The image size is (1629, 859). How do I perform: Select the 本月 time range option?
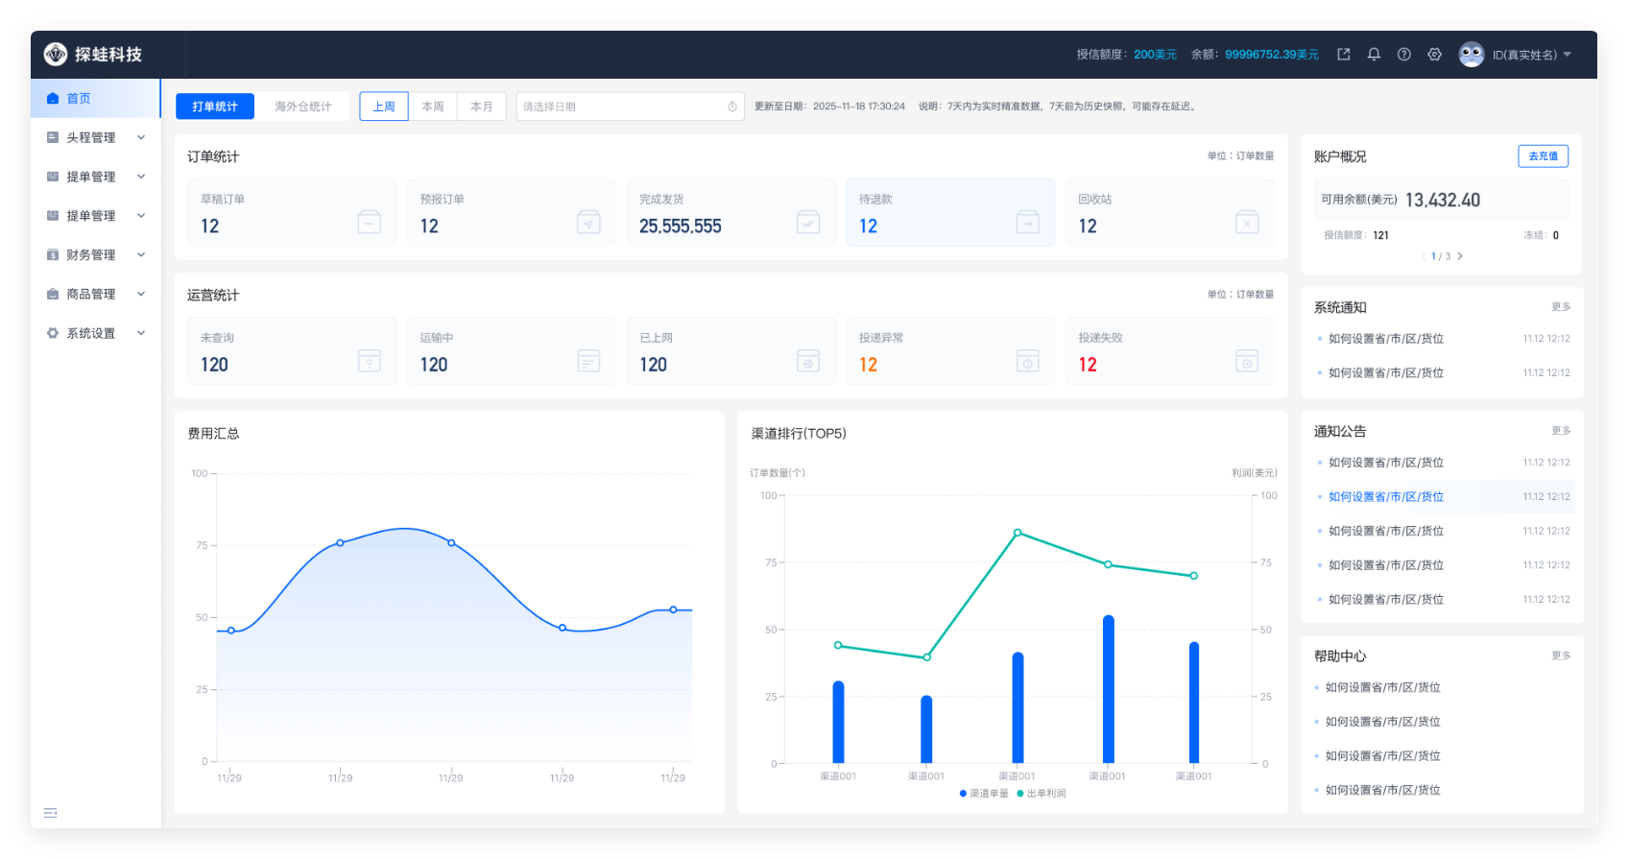[482, 107]
